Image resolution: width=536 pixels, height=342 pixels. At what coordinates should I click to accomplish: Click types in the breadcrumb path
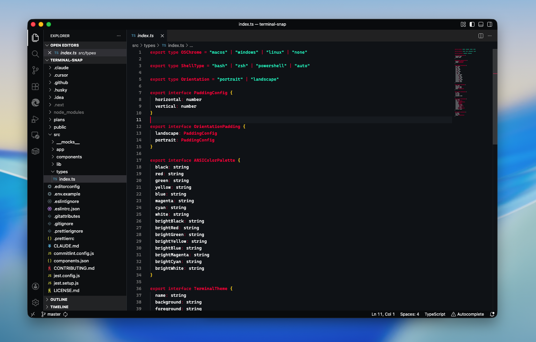(x=149, y=46)
